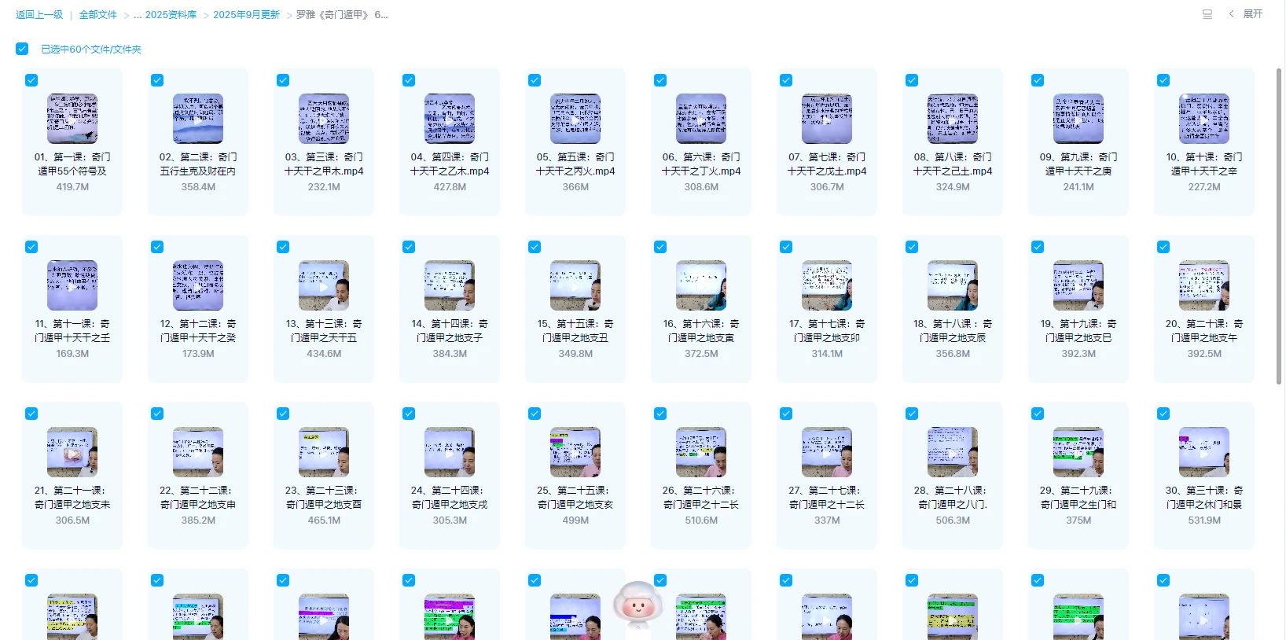
Task: Open video thumbnail of 08 第八课 己土.mp4
Action: pyautogui.click(x=953, y=119)
